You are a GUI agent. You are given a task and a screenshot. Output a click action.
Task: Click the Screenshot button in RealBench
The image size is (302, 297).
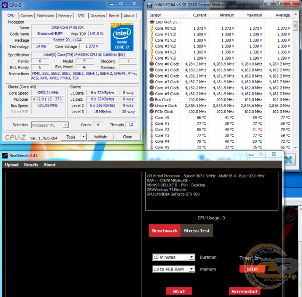click(x=244, y=291)
